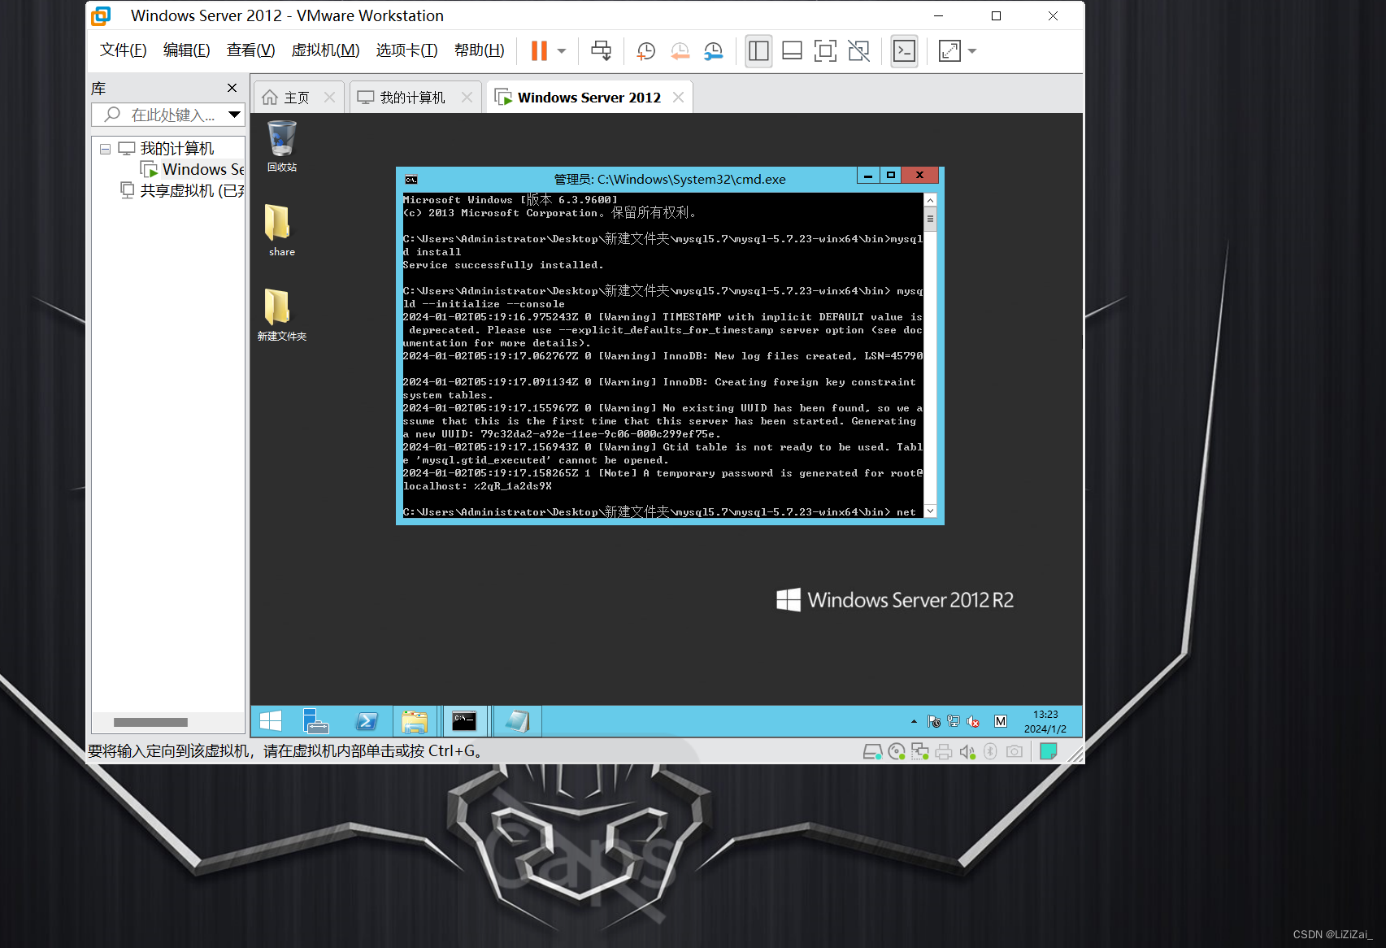The height and width of the screenshot is (948, 1386).
Task: Select the 新建文件夹 folder on guest desktop
Action: click(x=281, y=315)
